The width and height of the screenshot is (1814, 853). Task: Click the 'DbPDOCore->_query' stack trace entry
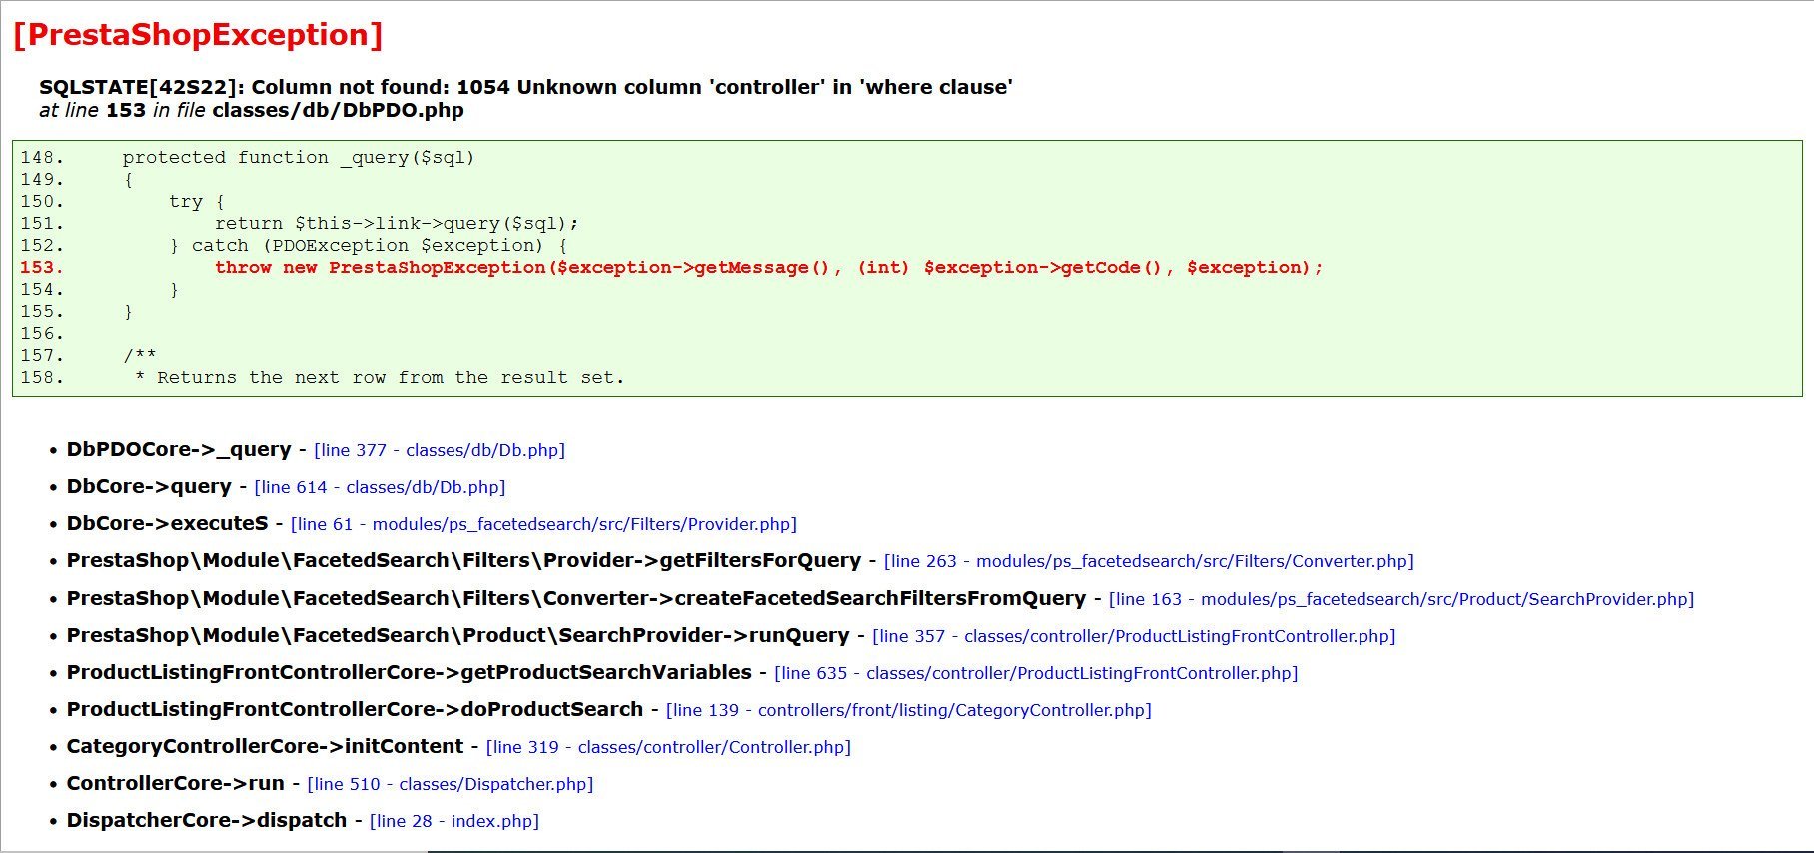(x=179, y=450)
